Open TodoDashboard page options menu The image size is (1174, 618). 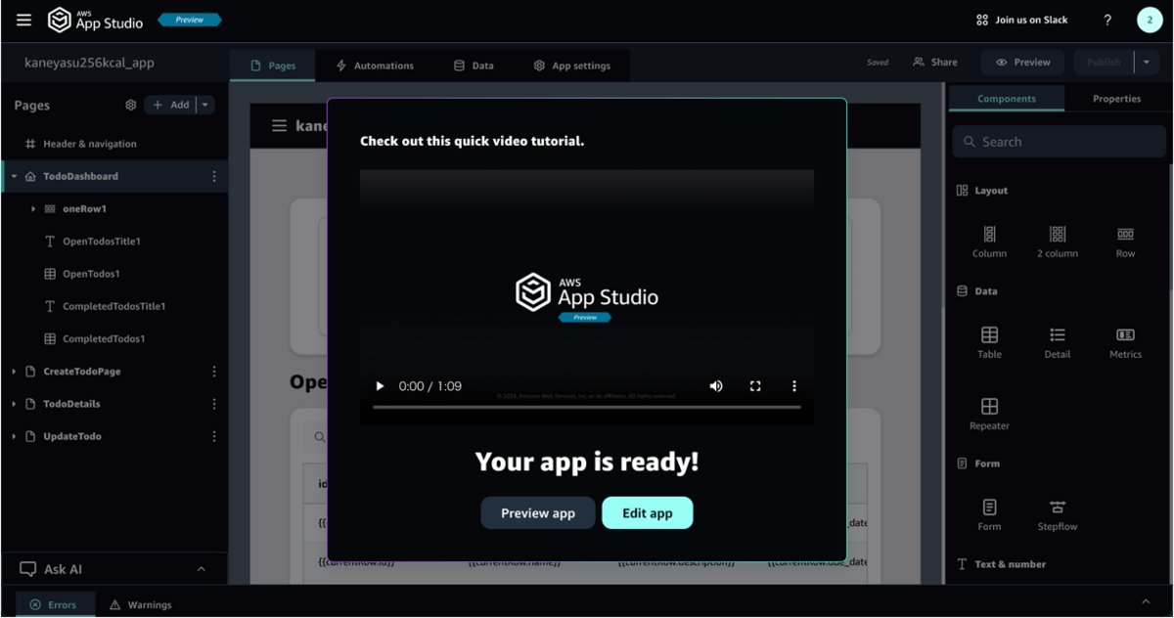click(x=214, y=177)
